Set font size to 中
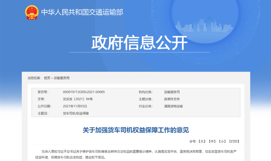Screen dimensions: 271x161 (212, 141)
